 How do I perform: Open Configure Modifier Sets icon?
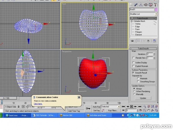(x=155, y=41)
